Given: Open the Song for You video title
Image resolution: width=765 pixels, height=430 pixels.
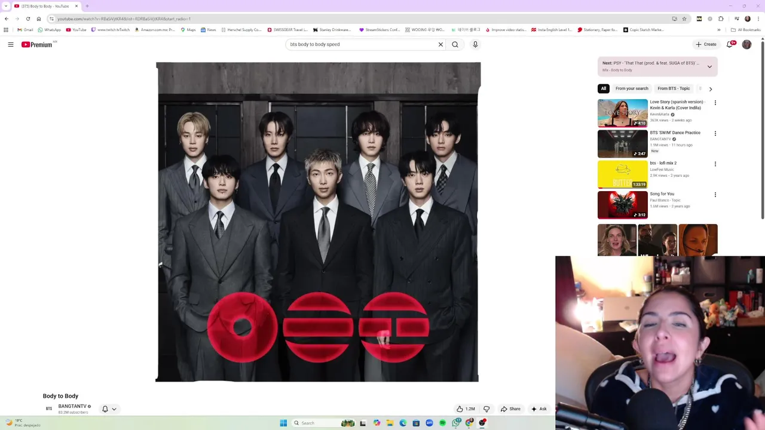Looking at the screenshot, I should (x=662, y=194).
